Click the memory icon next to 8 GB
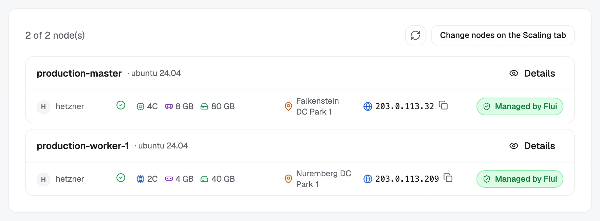 pos(169,106)
